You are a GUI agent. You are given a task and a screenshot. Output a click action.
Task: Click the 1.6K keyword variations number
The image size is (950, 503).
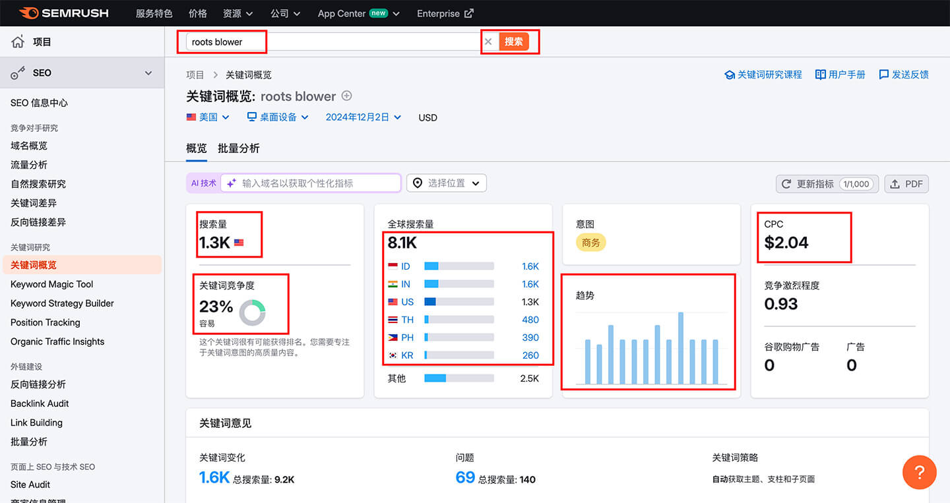pos(214,477)
